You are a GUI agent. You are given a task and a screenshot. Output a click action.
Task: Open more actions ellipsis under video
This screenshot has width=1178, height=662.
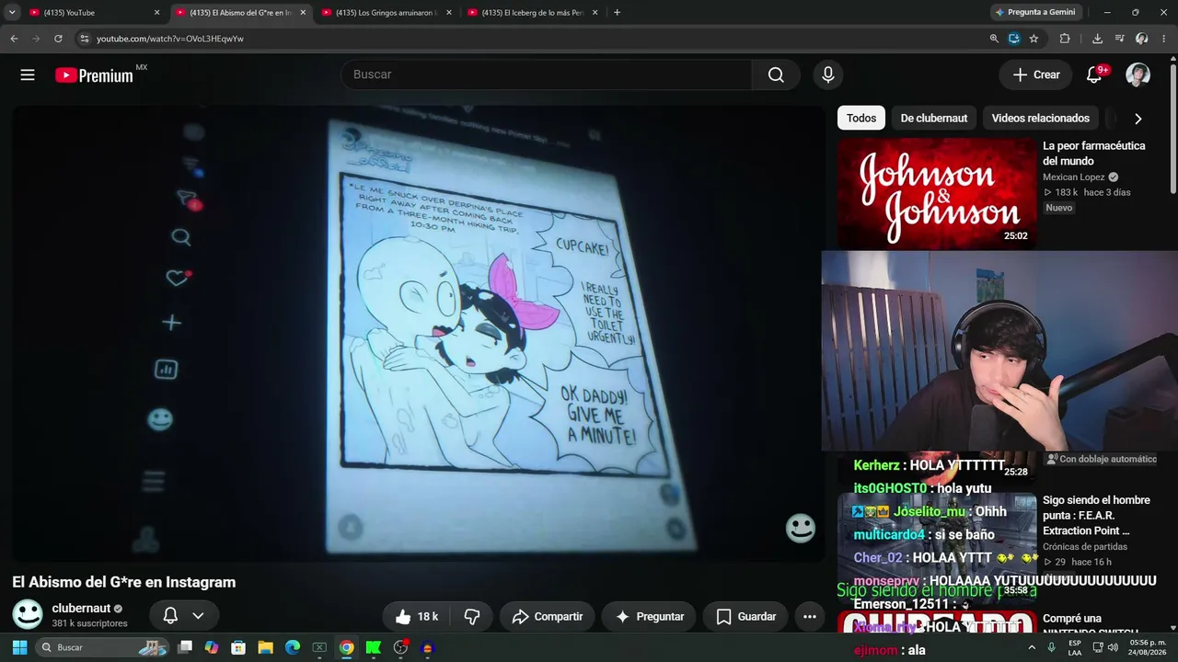tap(810, 617)
